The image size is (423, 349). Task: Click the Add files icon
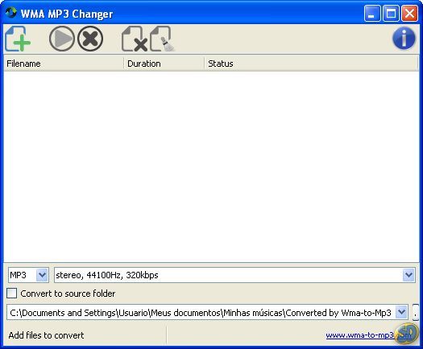(x=18, y=39)
